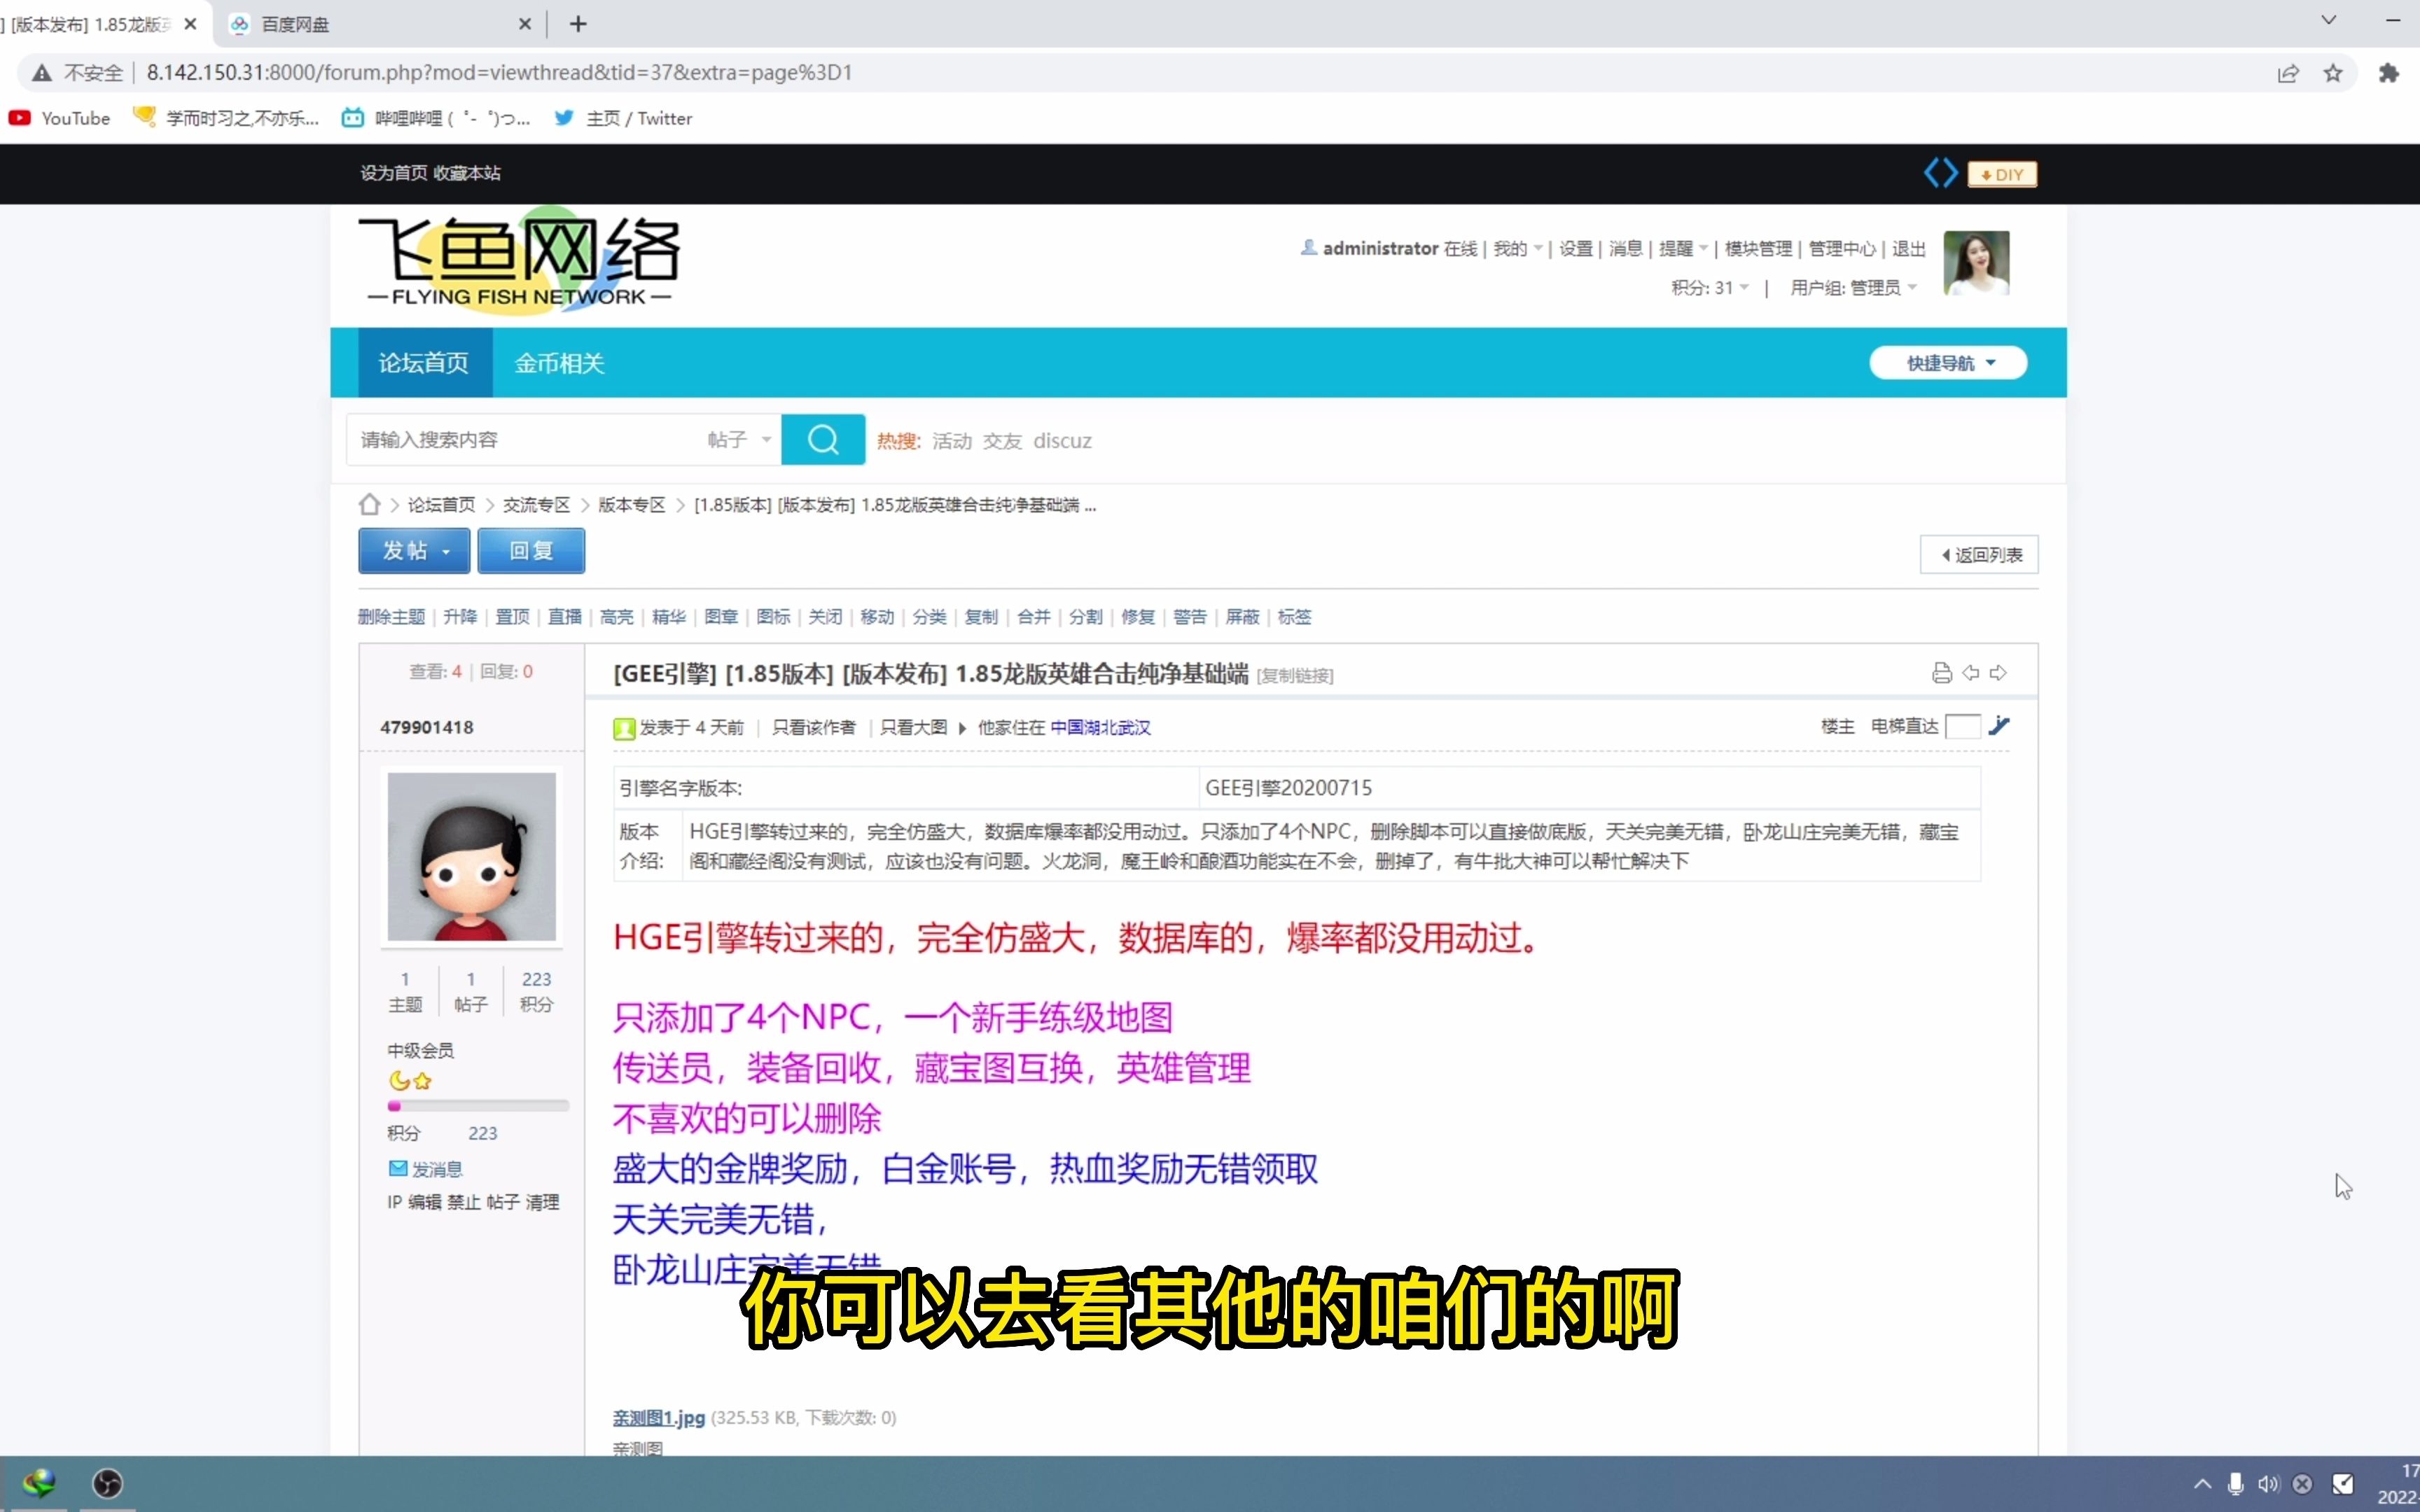Open the browser extensions puzzle icon
2420x1512 pixels.
coord(2388,73)
